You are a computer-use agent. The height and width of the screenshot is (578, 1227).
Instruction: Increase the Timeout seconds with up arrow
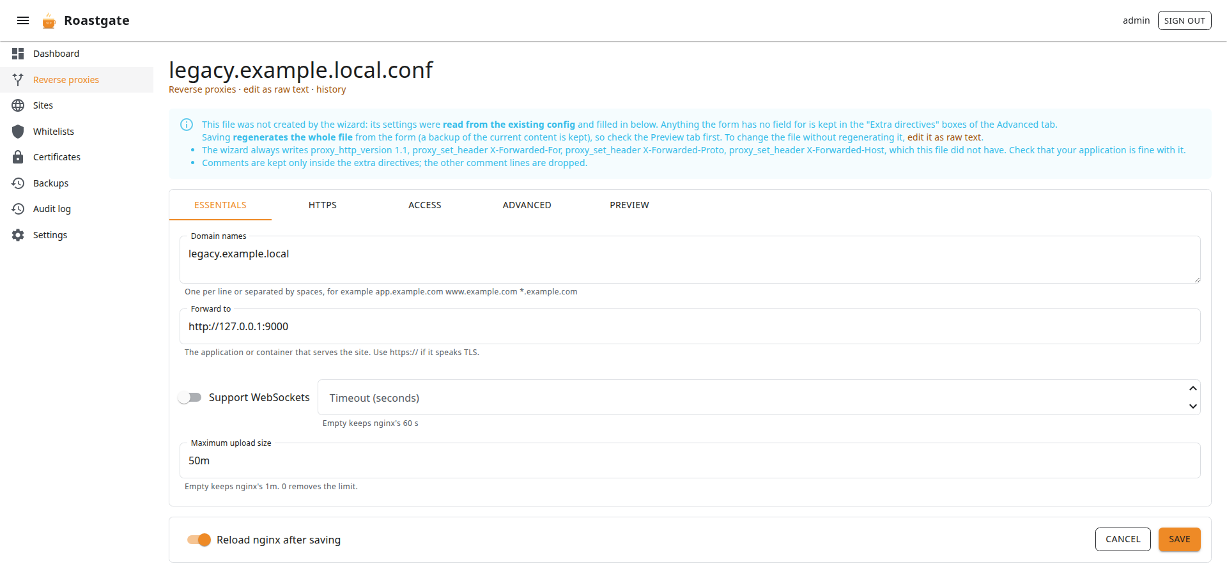coord(1192,389)
